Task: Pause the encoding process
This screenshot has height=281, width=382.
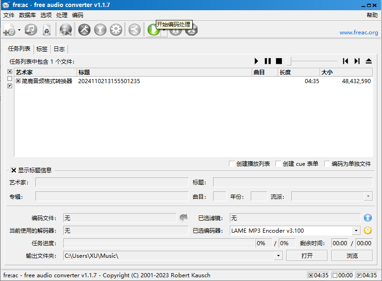Action: (x=174, y=29)
